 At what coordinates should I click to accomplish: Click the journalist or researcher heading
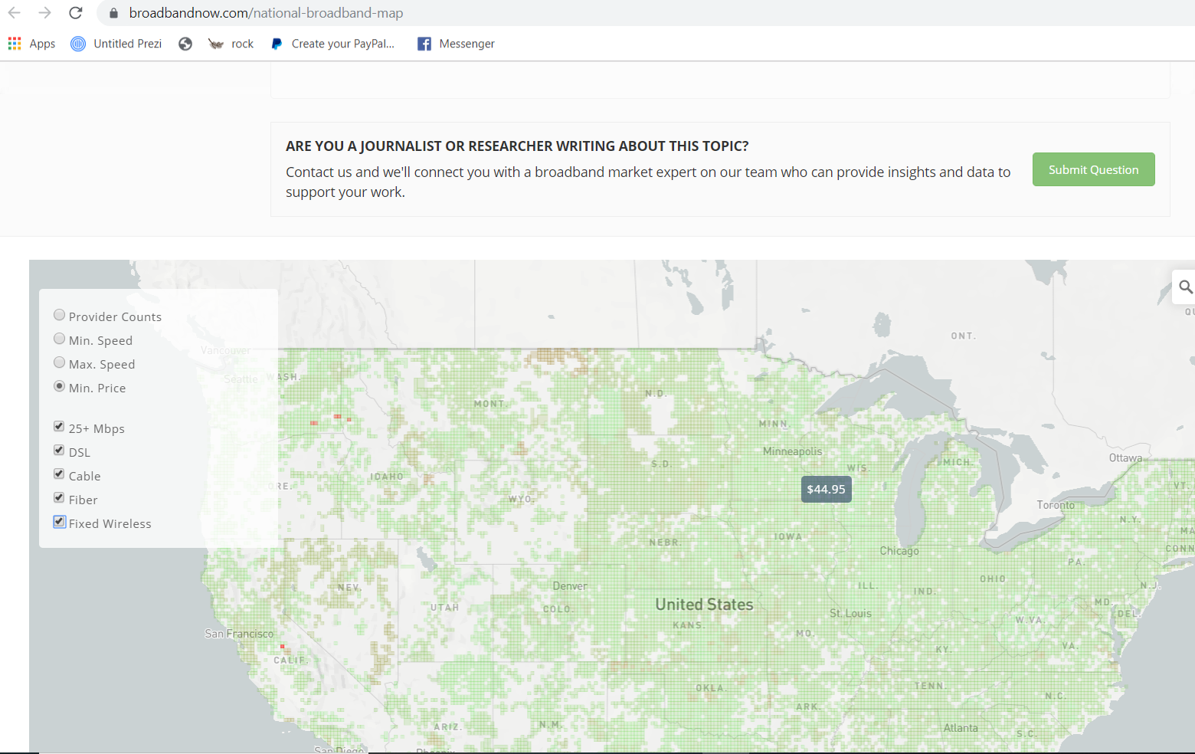point(517,146)
